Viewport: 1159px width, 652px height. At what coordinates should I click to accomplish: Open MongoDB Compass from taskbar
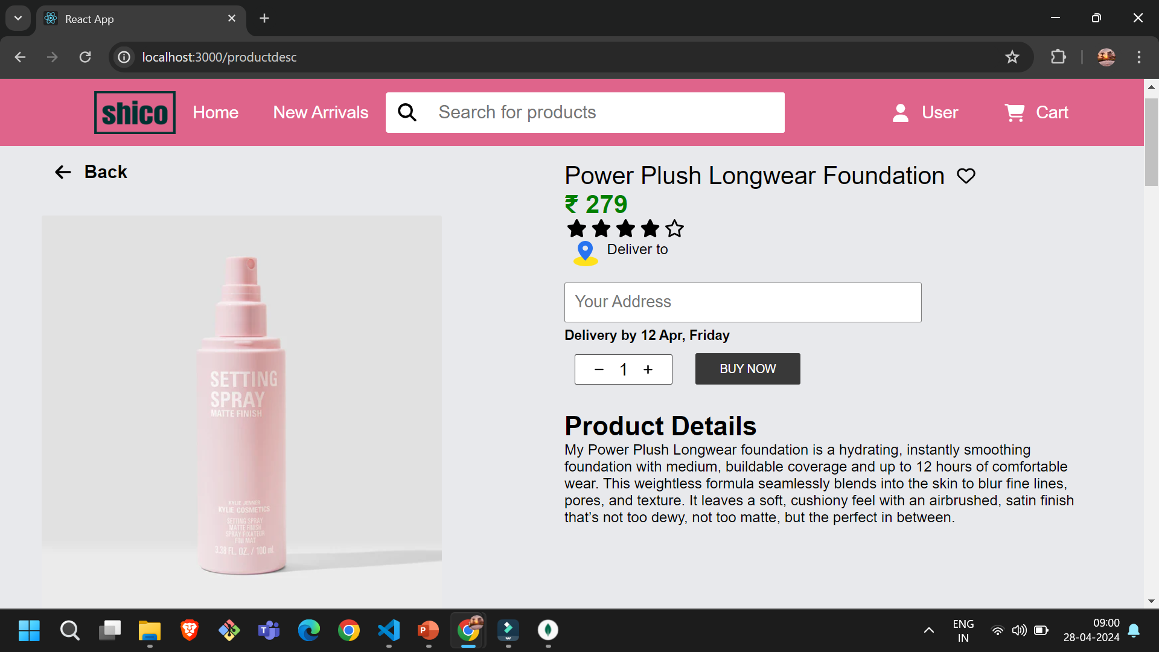pyautogui.click(x=548, y=630)
